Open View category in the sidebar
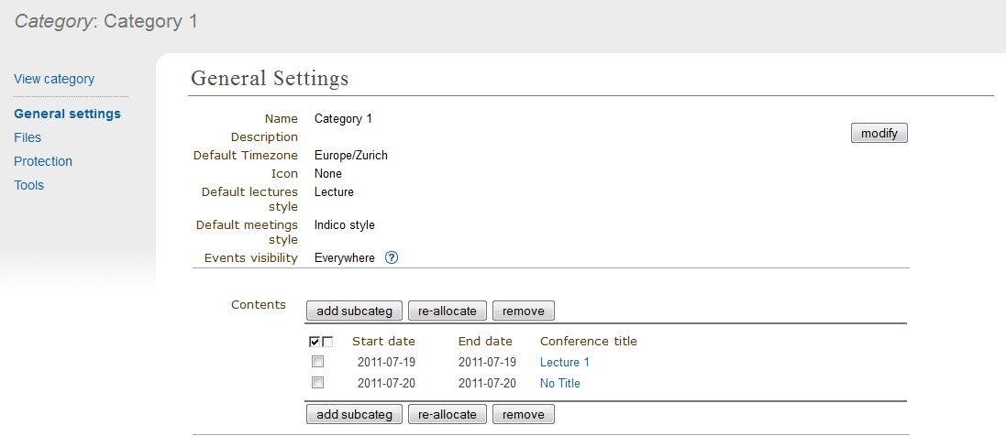Viewport: 1006px width, 447px height. [x=54, y=79]
